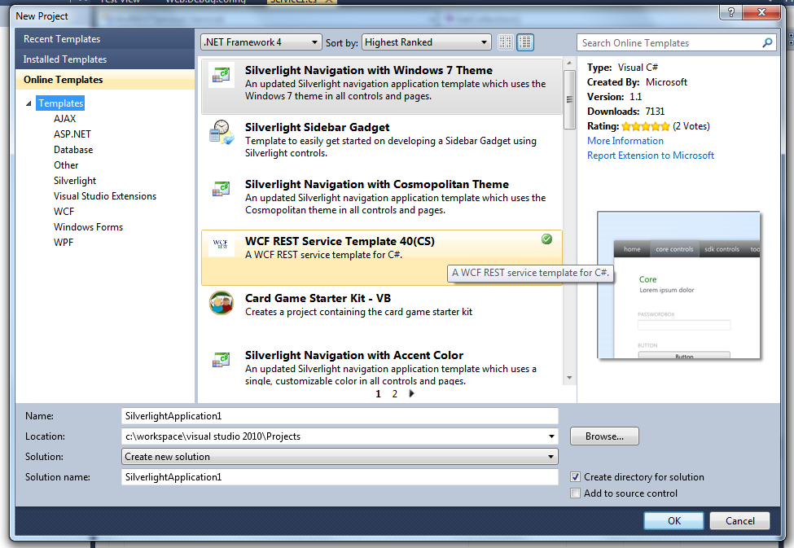Select the Other category
This screenshot has width=794, height=548.
[x=66, y=165]
